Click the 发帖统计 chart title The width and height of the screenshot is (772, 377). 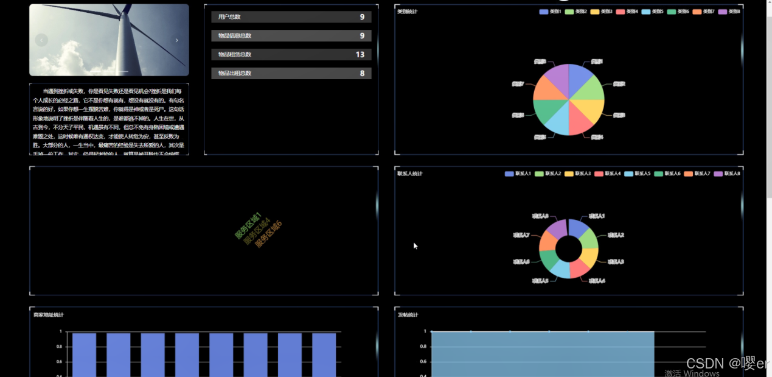click(408, 315)
